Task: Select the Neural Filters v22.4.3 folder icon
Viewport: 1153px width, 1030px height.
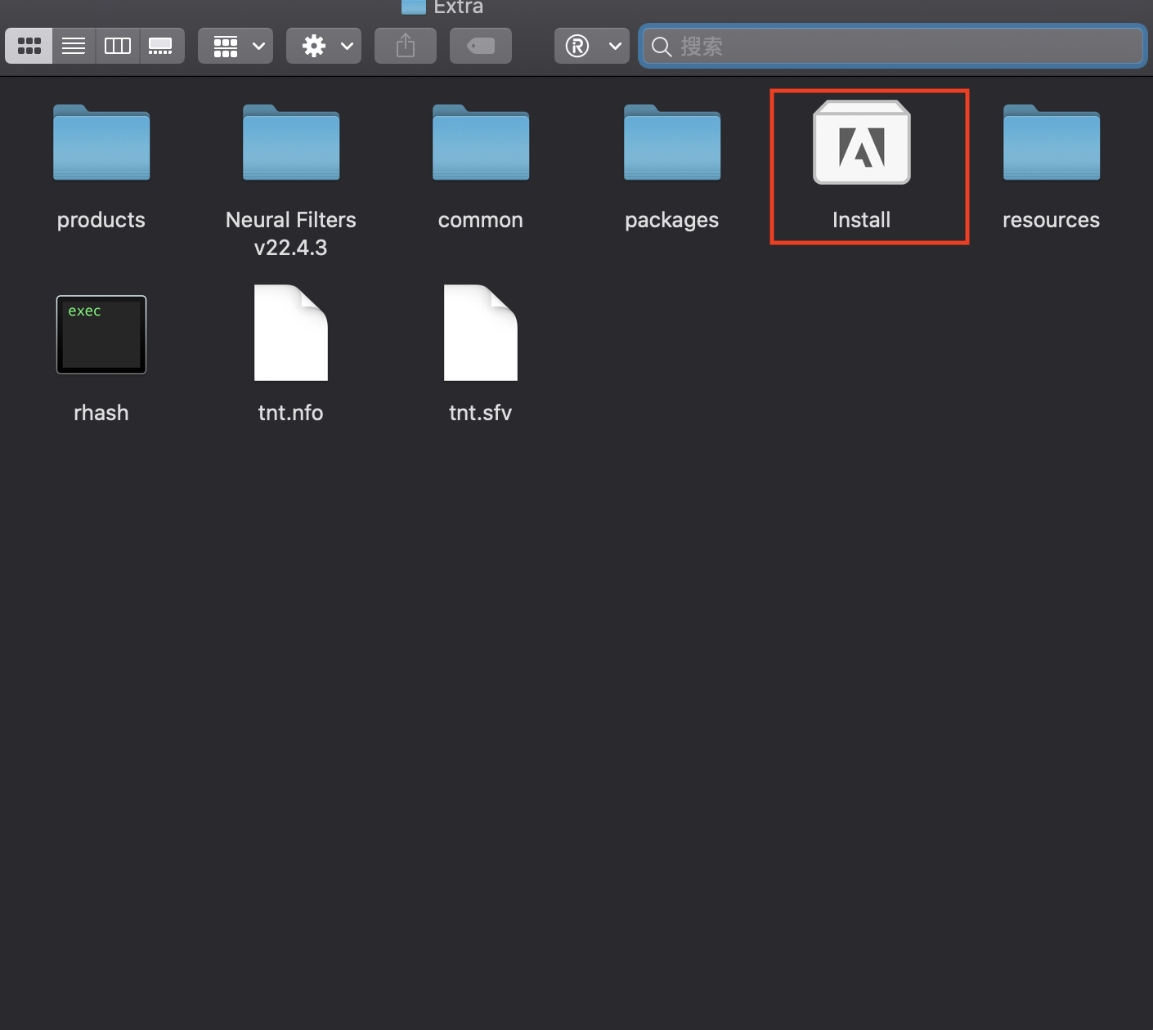Action: (291, 142)
